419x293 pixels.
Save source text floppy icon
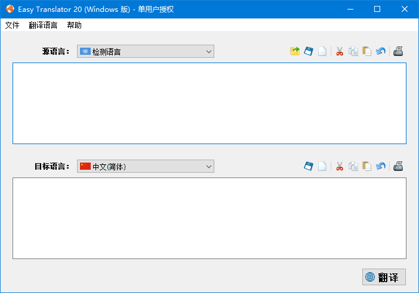309,51
